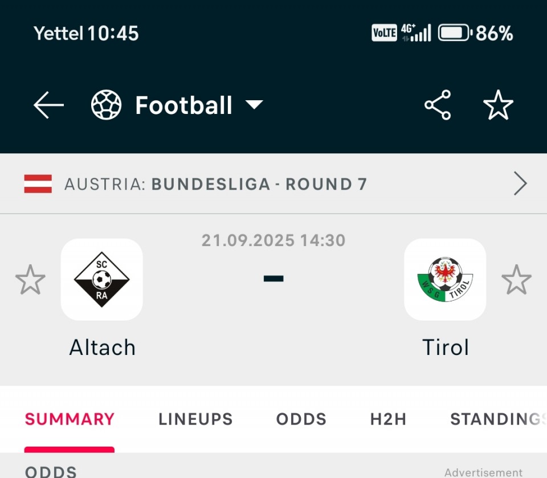Add match to favorites with header star
Image resolution: width=547 pixels, height=478 pixels.
[498, 105]
